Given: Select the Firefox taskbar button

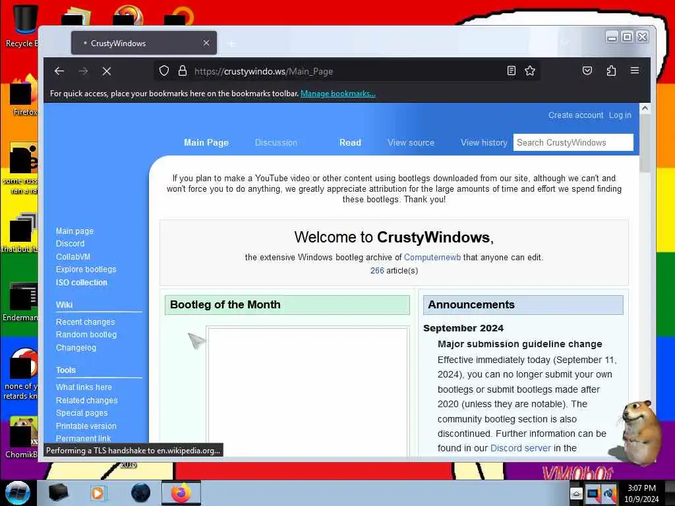Looking at the screenshot, I should pyautogui.click(x=181, y=493).
